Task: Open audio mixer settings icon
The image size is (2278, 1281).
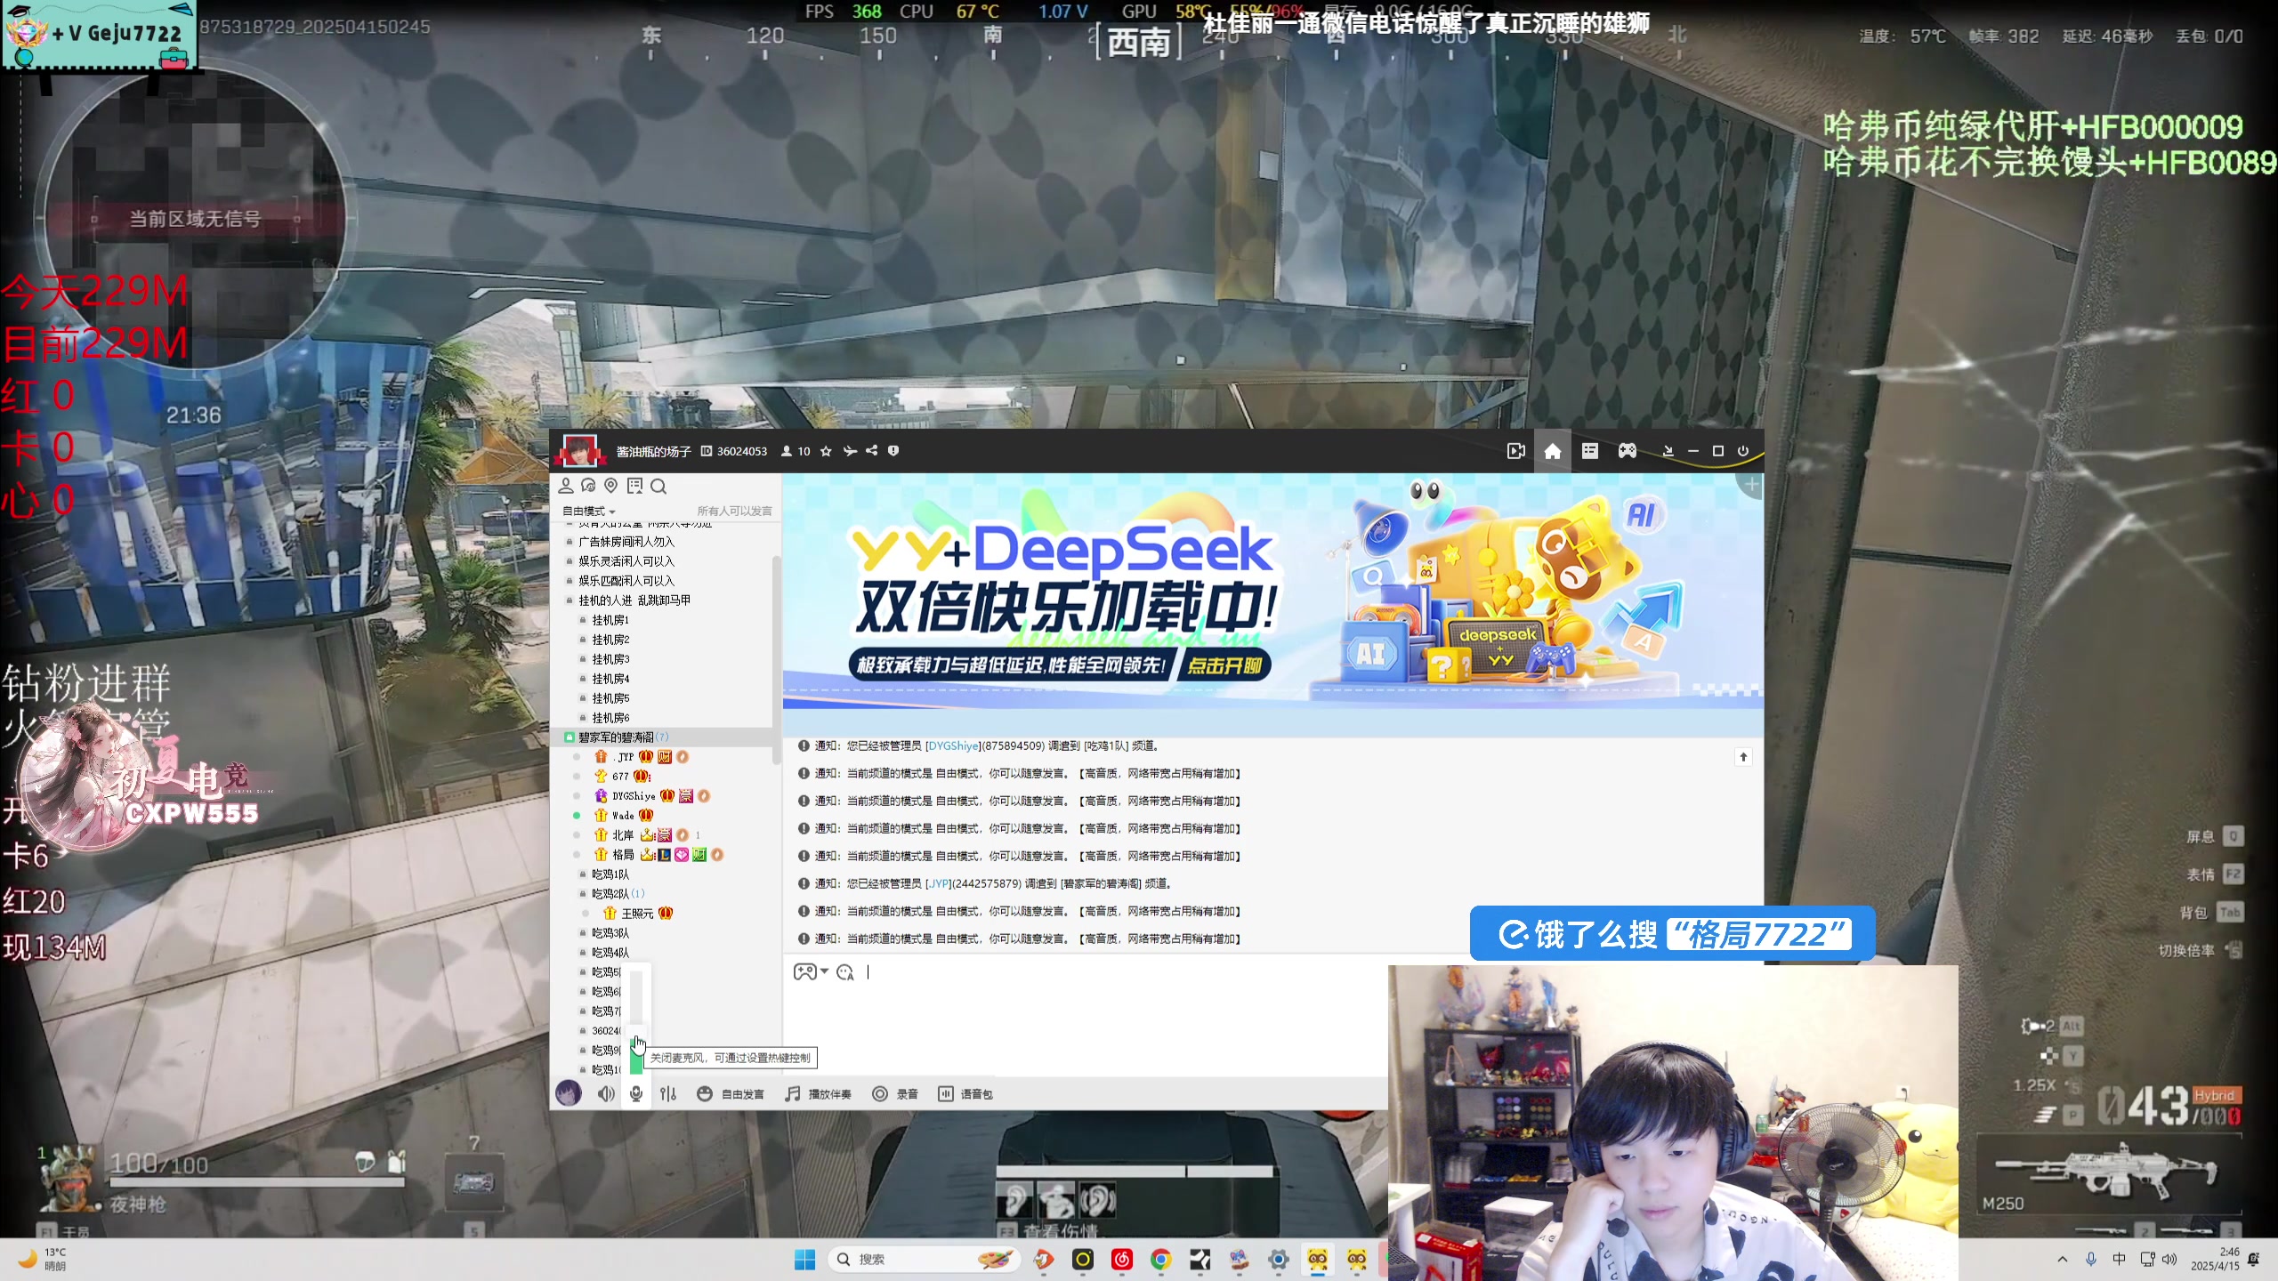Action: (668, 1094)
